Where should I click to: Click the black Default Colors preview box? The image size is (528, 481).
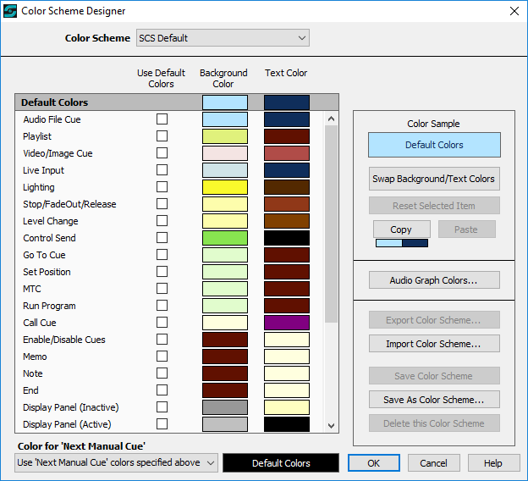click(x=281, y=463)
